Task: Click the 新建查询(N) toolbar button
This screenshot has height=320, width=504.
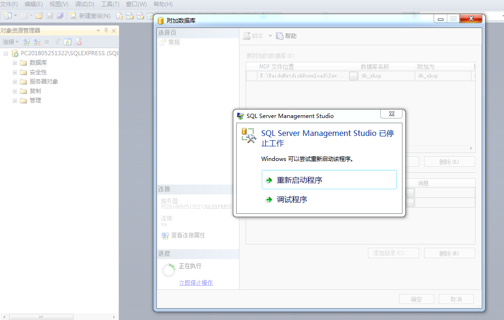Action: [x=90, y=16]
